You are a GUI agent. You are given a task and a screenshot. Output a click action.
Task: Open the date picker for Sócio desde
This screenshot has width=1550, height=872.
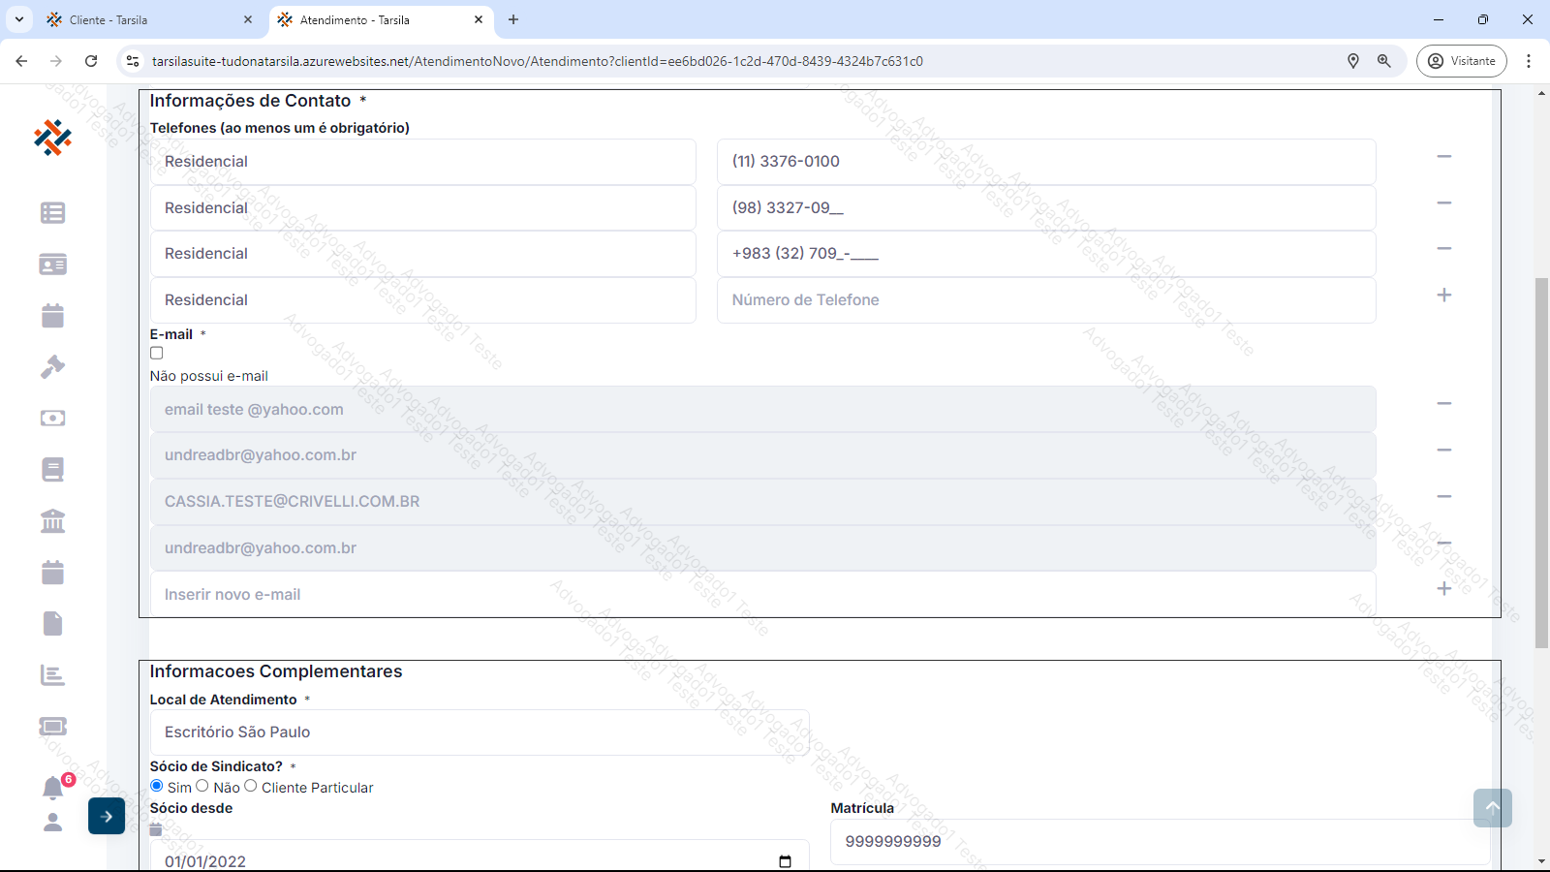pos(785,861)
